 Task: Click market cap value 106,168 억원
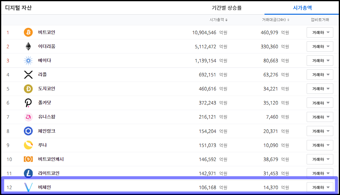point(213,187)
